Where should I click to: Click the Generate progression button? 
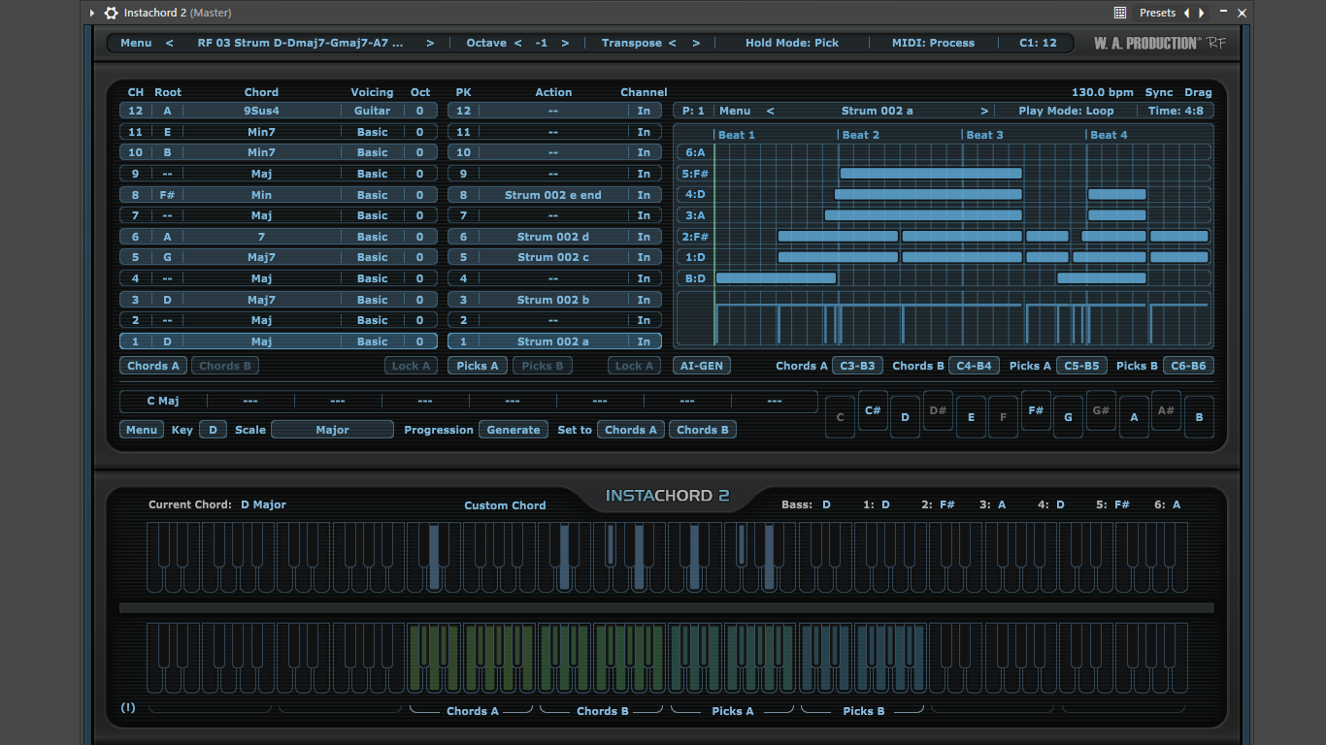click(514, 430)
